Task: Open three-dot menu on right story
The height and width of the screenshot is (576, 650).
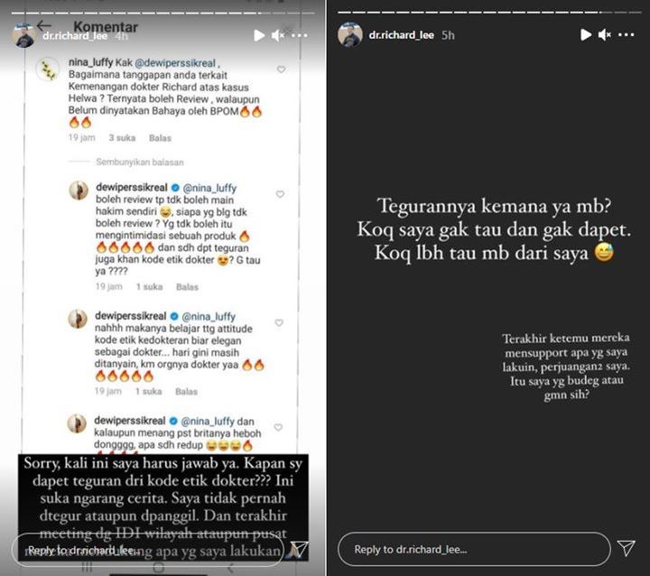Action: 626,35
